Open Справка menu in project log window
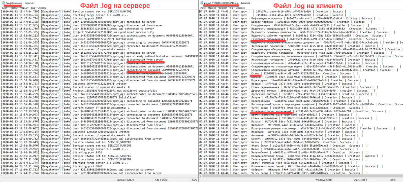This screenshot has width=403, height=182. coord(241,8)
